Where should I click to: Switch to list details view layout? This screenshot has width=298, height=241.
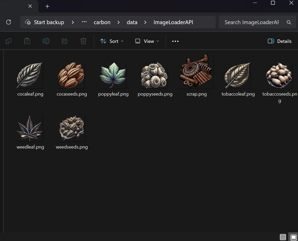point(283,237)
